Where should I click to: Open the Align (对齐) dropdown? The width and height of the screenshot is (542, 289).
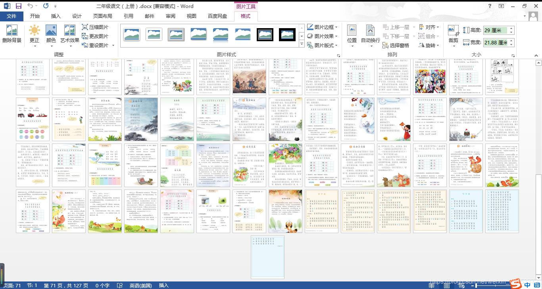(x=429, y=27)
